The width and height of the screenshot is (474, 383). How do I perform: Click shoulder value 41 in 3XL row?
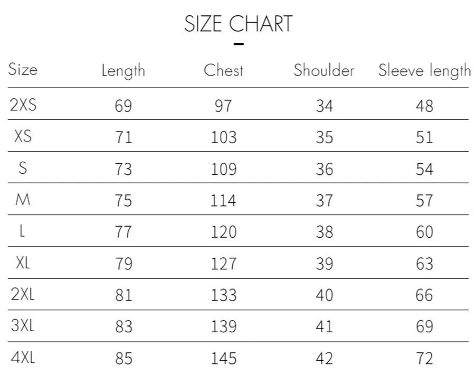(x=325, y=327)
